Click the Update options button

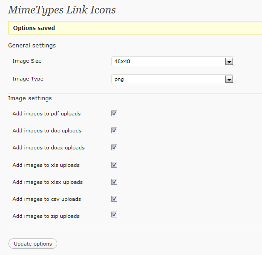point(33,244)
